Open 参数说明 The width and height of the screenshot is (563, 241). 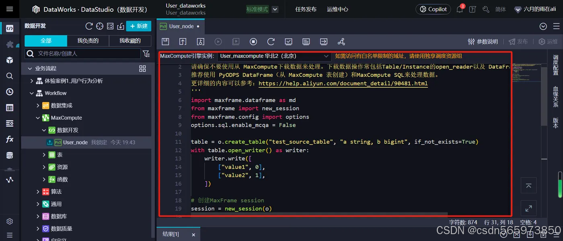483,42
